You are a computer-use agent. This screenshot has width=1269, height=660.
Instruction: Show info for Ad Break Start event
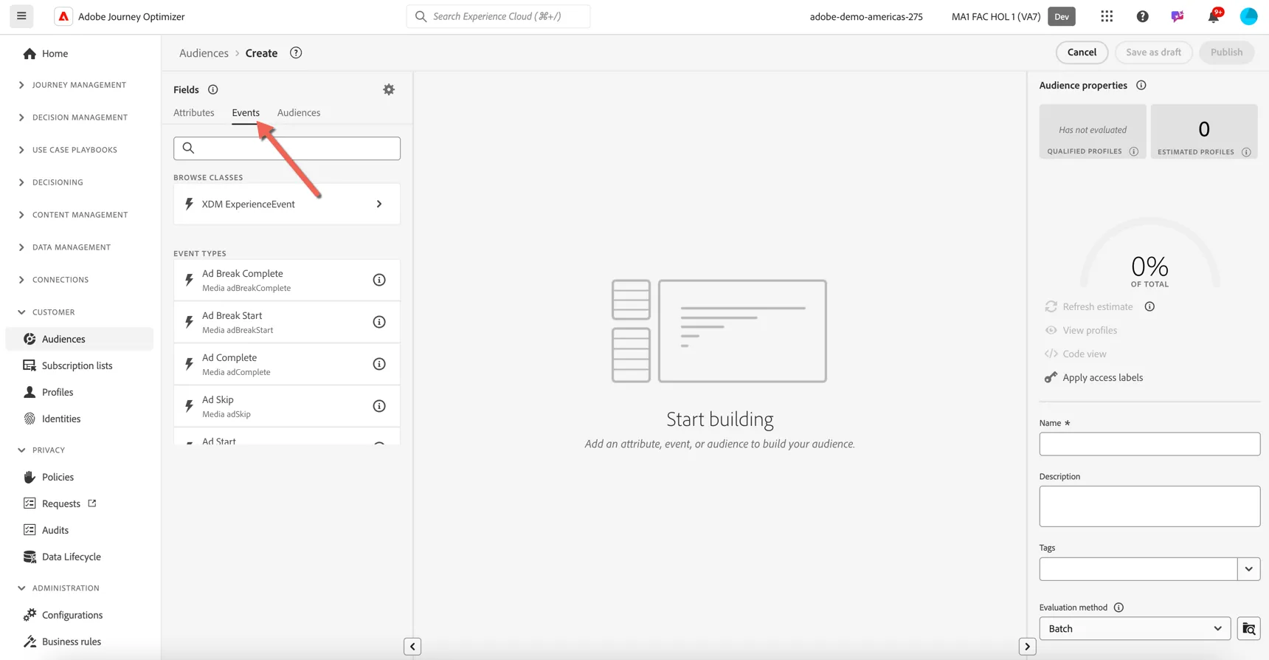pyautogui.click(x=379, y=322)
